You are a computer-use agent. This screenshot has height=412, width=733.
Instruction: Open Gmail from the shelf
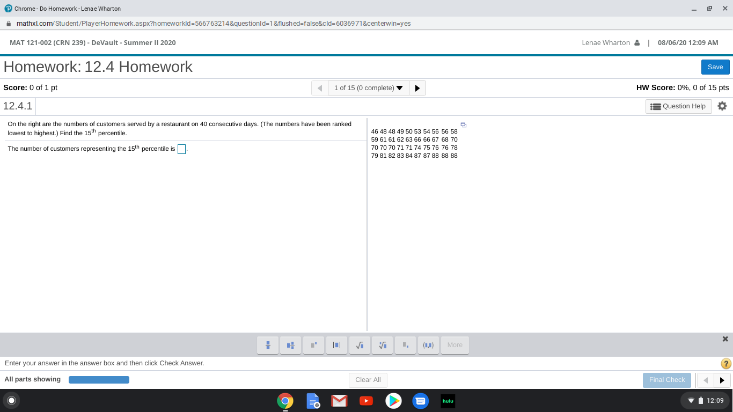339,401
